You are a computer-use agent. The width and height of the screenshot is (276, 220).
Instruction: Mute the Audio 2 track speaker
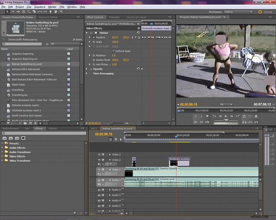(99, 190)
